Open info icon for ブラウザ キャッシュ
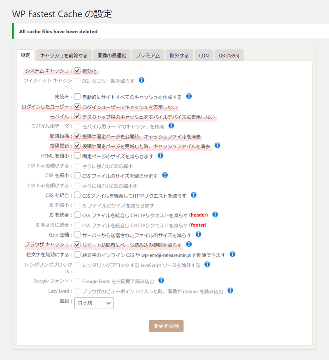329x360 pixels. click(189, 244)
